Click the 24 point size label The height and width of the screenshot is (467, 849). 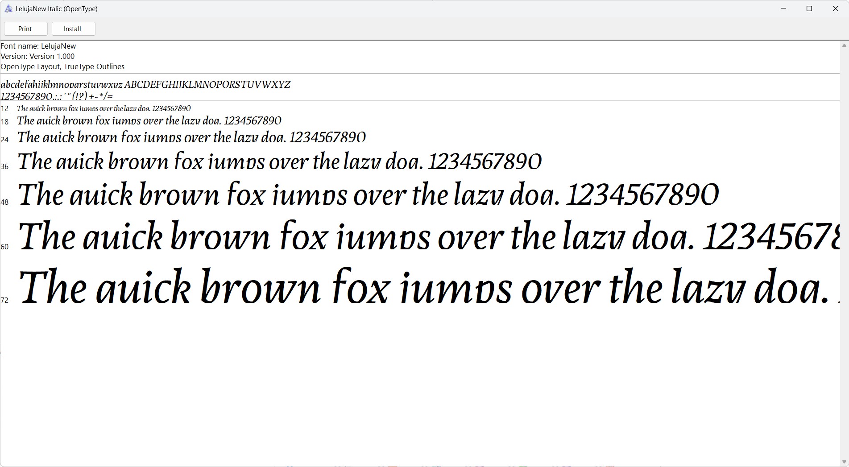(4, 140)
